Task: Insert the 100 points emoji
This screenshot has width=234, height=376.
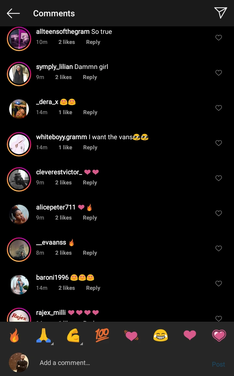Action: coord(102,335)
